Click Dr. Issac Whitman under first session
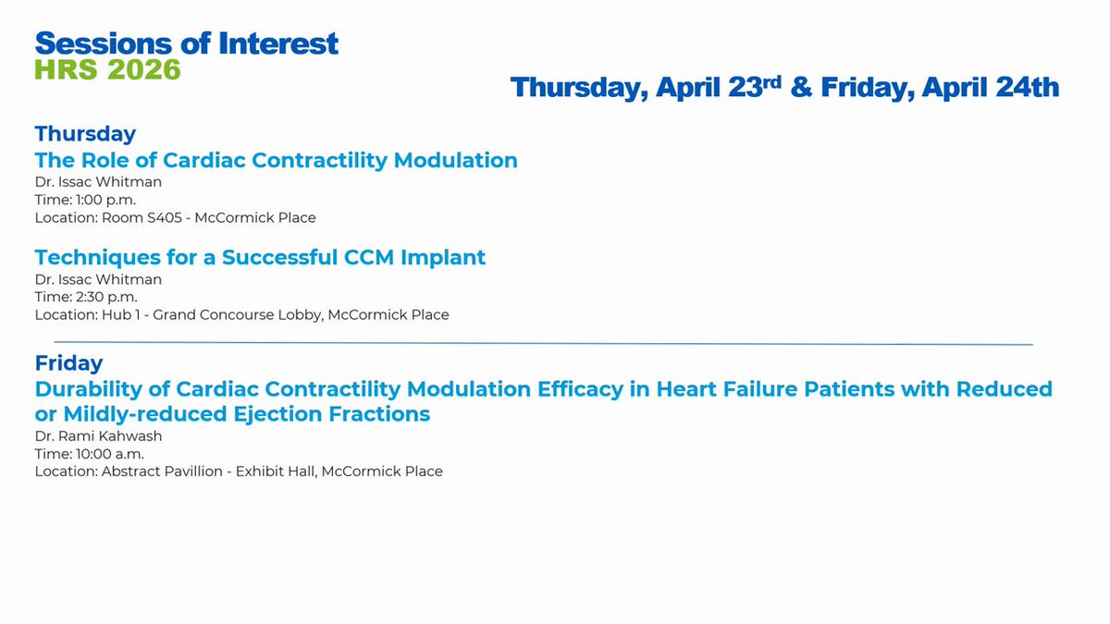The height and width of the screenshot is (624, 1110). 98,182
